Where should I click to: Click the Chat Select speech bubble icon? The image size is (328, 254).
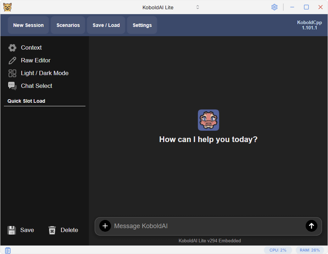12,86
